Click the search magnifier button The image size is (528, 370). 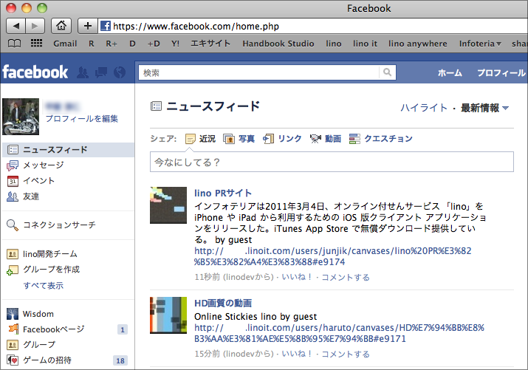pos(387,72)
